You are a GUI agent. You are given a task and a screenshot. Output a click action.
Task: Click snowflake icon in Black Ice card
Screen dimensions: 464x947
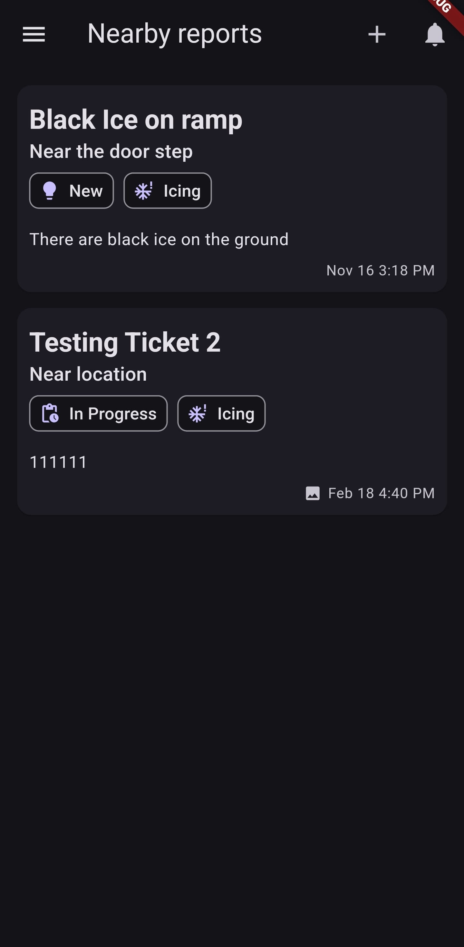(143, 191)
